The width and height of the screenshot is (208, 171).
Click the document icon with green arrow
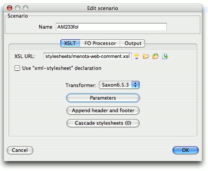click(x=165, y=56)
